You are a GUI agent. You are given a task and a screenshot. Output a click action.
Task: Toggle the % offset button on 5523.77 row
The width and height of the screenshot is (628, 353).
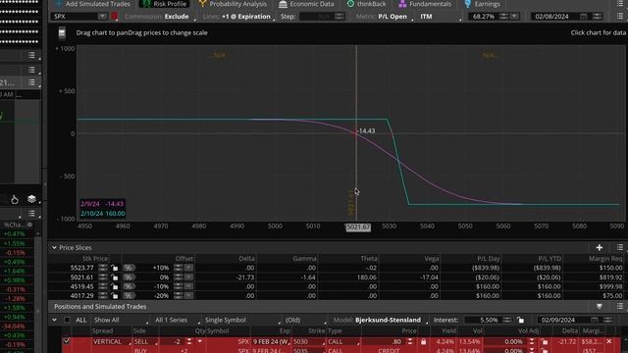129,268
